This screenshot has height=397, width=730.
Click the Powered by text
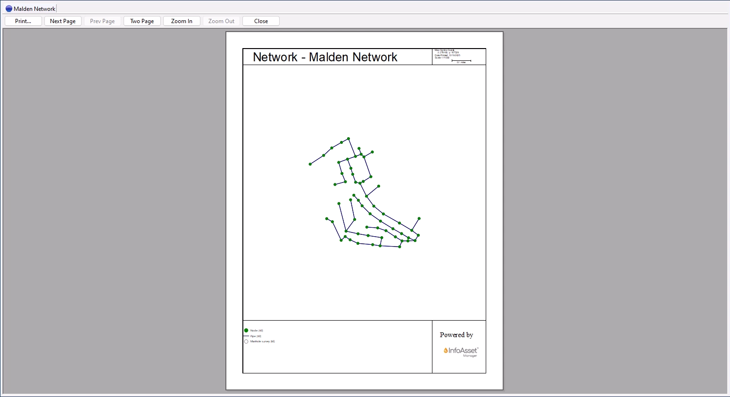coord(456,335)
